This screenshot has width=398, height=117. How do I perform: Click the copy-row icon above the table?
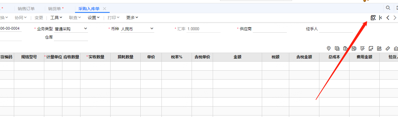click(x=337, y=48)
